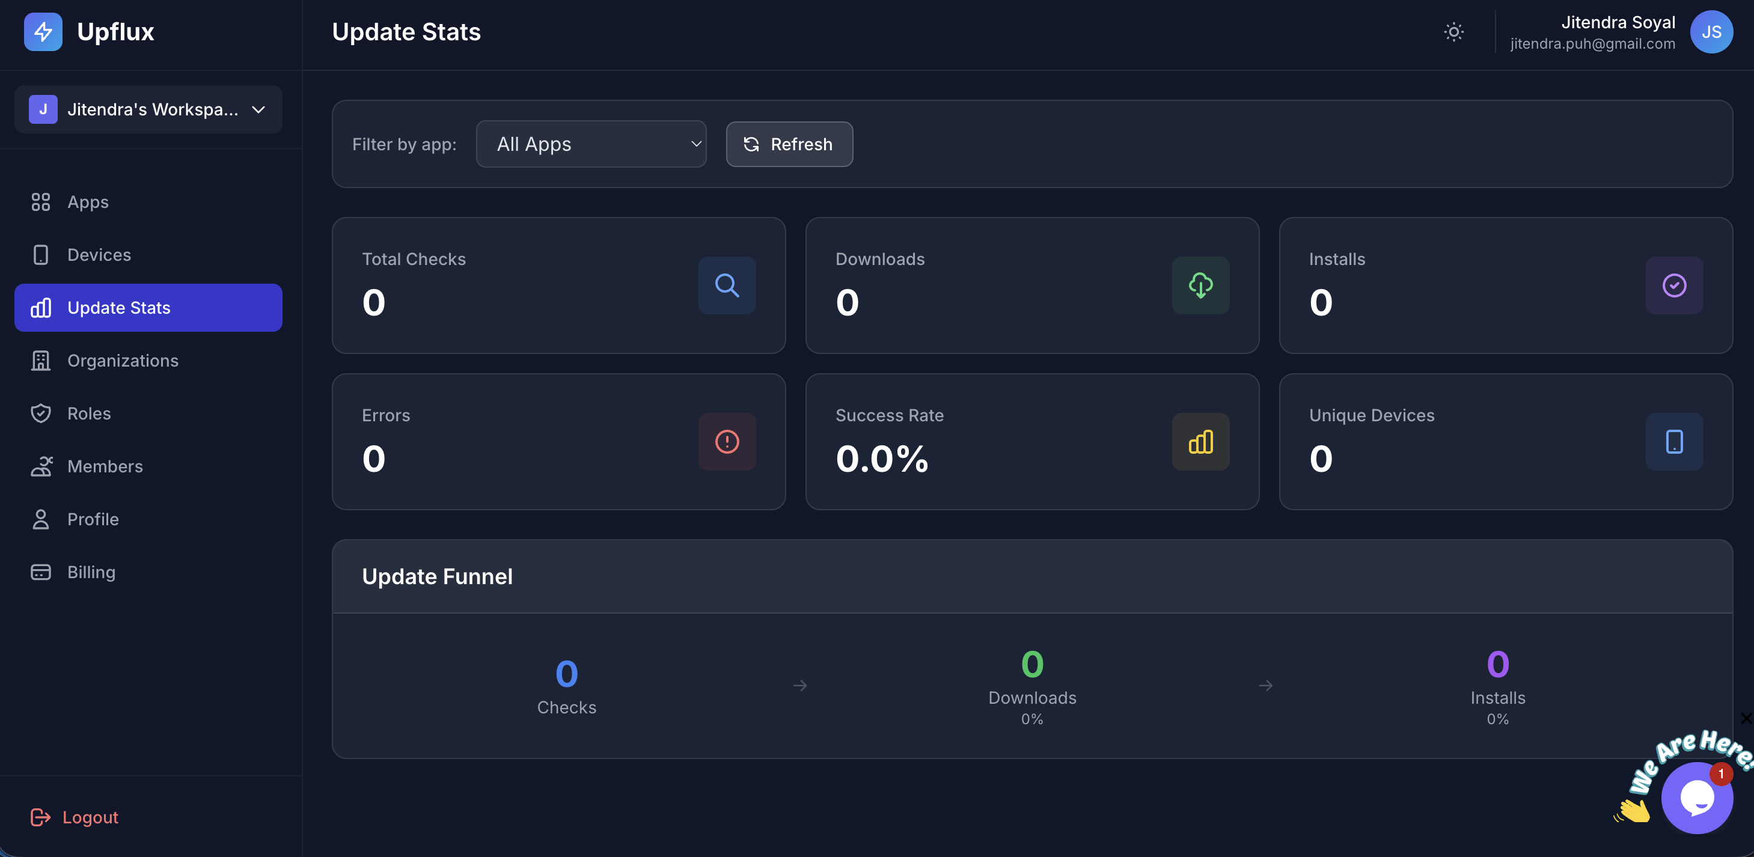Select Members in the sidebar

(105, 466)
